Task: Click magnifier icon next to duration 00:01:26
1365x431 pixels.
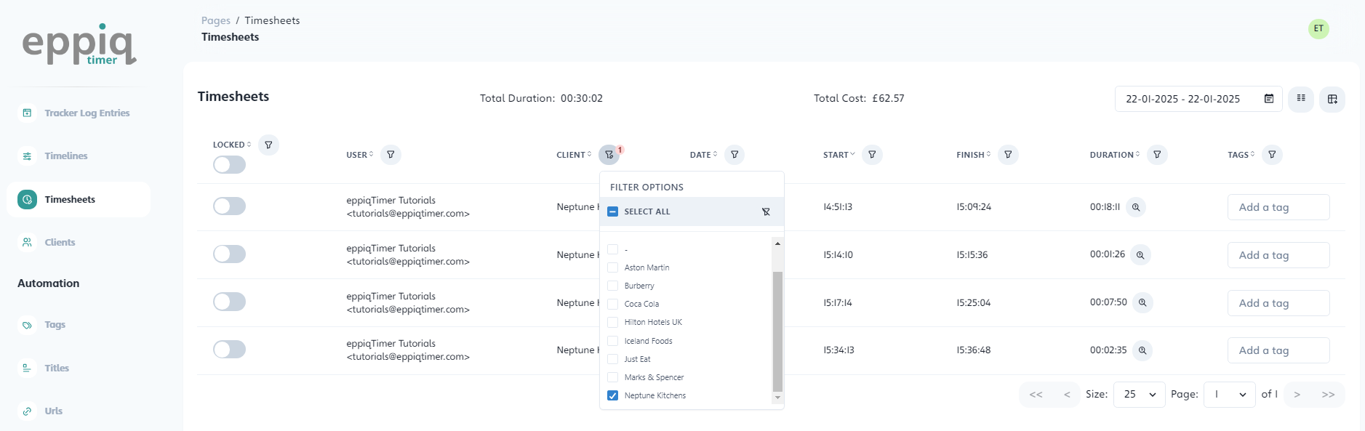Action: (1140, 255)
